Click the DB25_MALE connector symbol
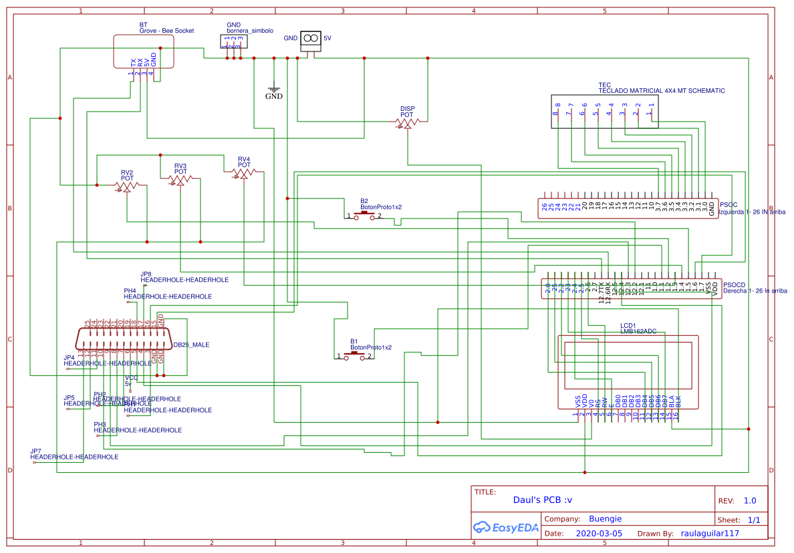 coord(122,339)
